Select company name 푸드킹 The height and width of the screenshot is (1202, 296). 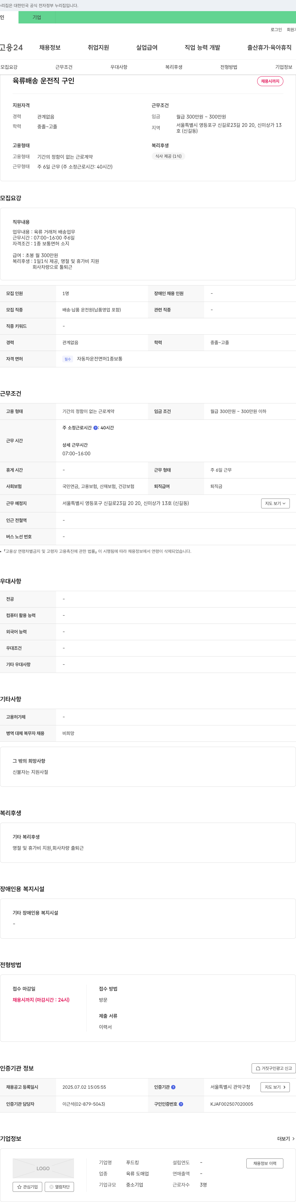[x=132, y=1163]
